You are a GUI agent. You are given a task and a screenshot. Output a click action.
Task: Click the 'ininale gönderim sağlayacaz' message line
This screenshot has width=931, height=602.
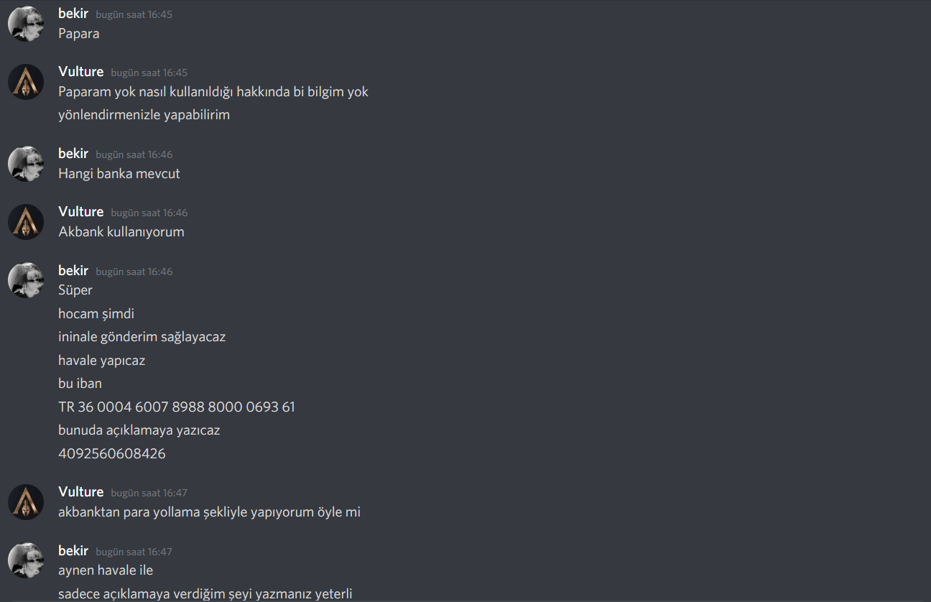click(x=142, y=337)
